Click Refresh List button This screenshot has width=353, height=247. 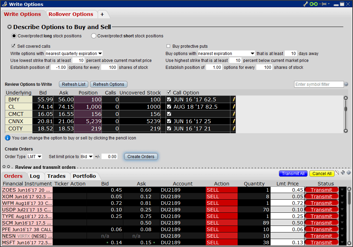point(74,84)
